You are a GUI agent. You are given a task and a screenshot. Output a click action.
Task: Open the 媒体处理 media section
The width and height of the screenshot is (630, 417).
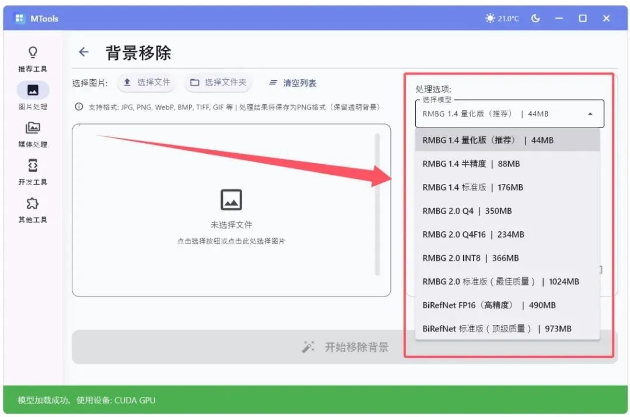click(x=33, y=135)
